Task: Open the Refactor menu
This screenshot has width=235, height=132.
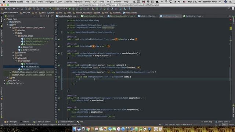Action: pos(78,1)
